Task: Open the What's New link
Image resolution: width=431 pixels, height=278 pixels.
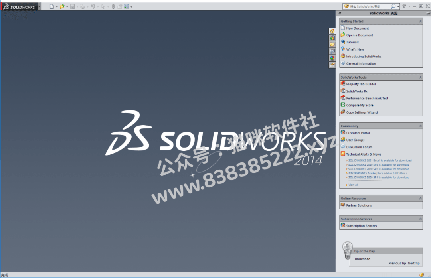Action: click(x=355, y=49)
